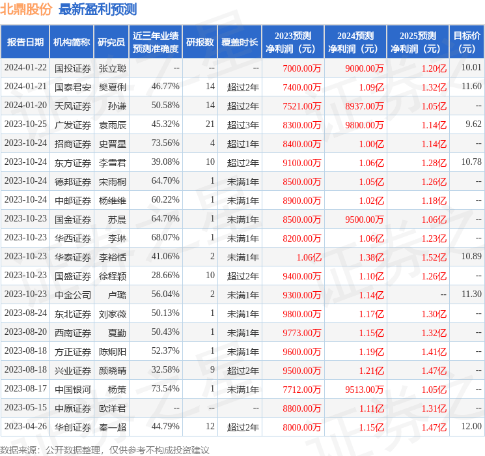The width and height of the screenshot is (485, 456).
Task: Click analyst name 袁雨辰
Action: pos(112,125)
